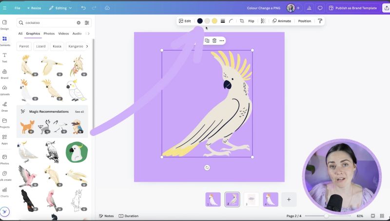
Task: Select the green circle cockatoo graphic
Action: (77, 152)
